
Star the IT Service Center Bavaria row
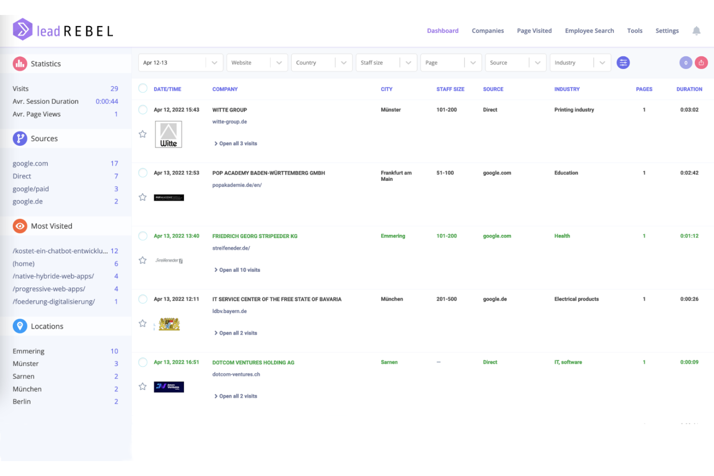click(x=143, y=324)
